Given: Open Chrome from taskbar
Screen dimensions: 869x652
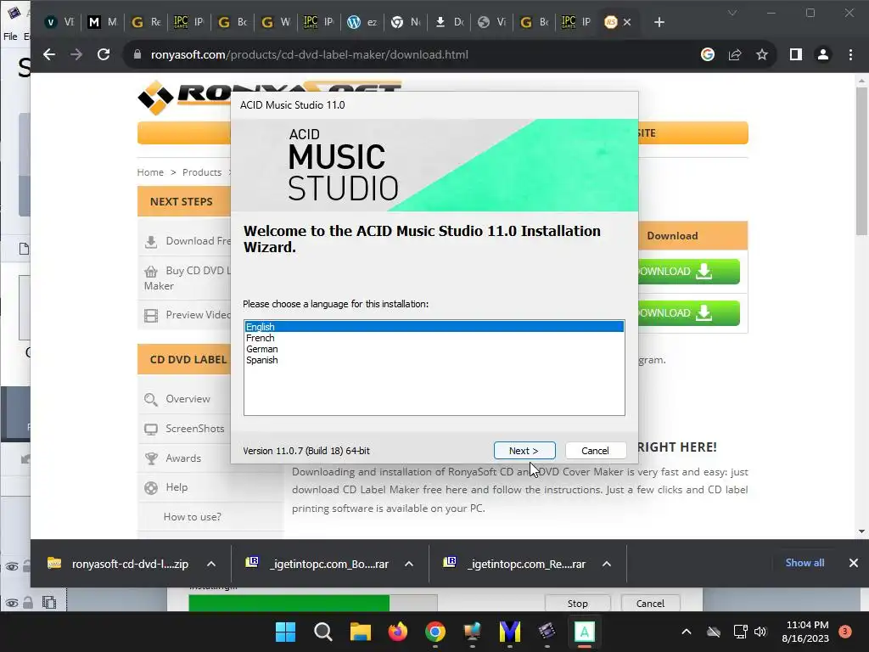Looking at the screenshot, I should (x=435, y=632).
